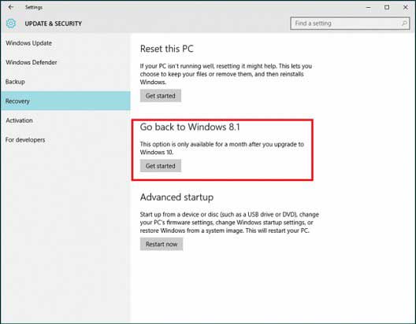Maximize the Settings window

click(x=387, y=7)
